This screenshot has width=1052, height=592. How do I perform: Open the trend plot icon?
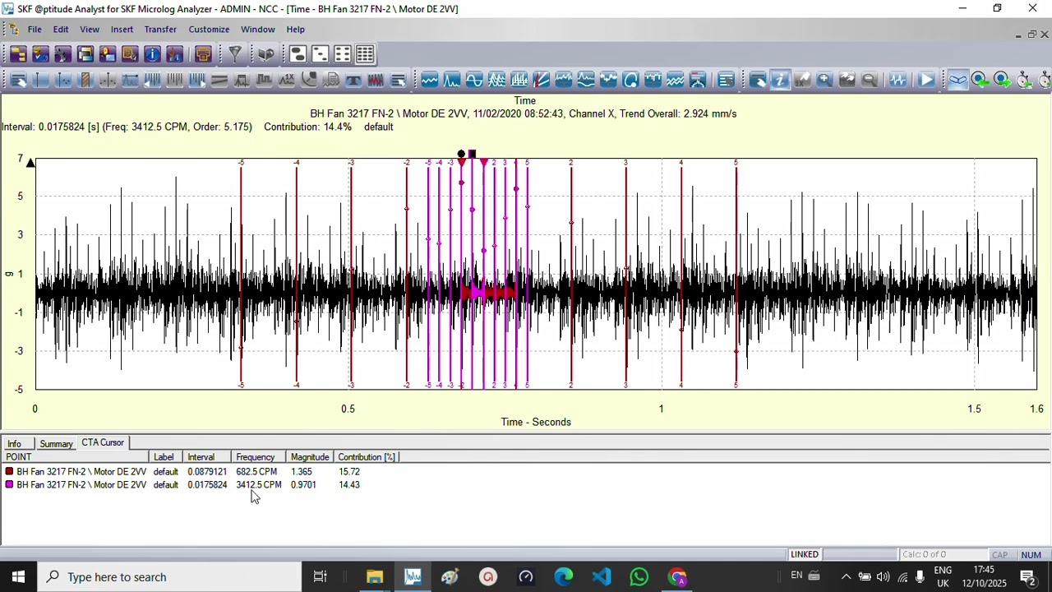pyautogui.click(x=429, y=80)
